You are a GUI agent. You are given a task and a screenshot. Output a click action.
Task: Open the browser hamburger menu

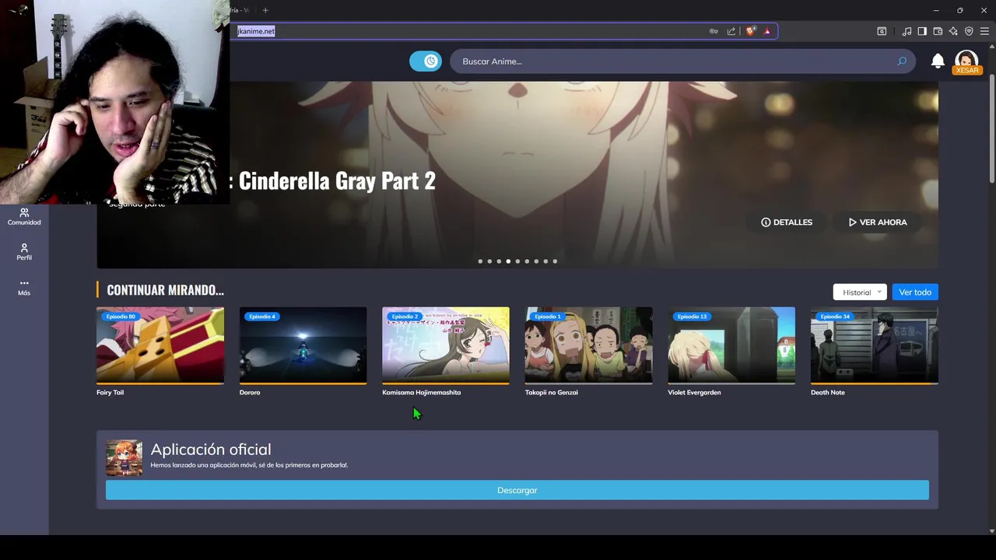click(984, 31)
